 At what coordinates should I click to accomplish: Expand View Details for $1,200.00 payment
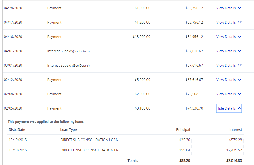[x=226, y=23]
